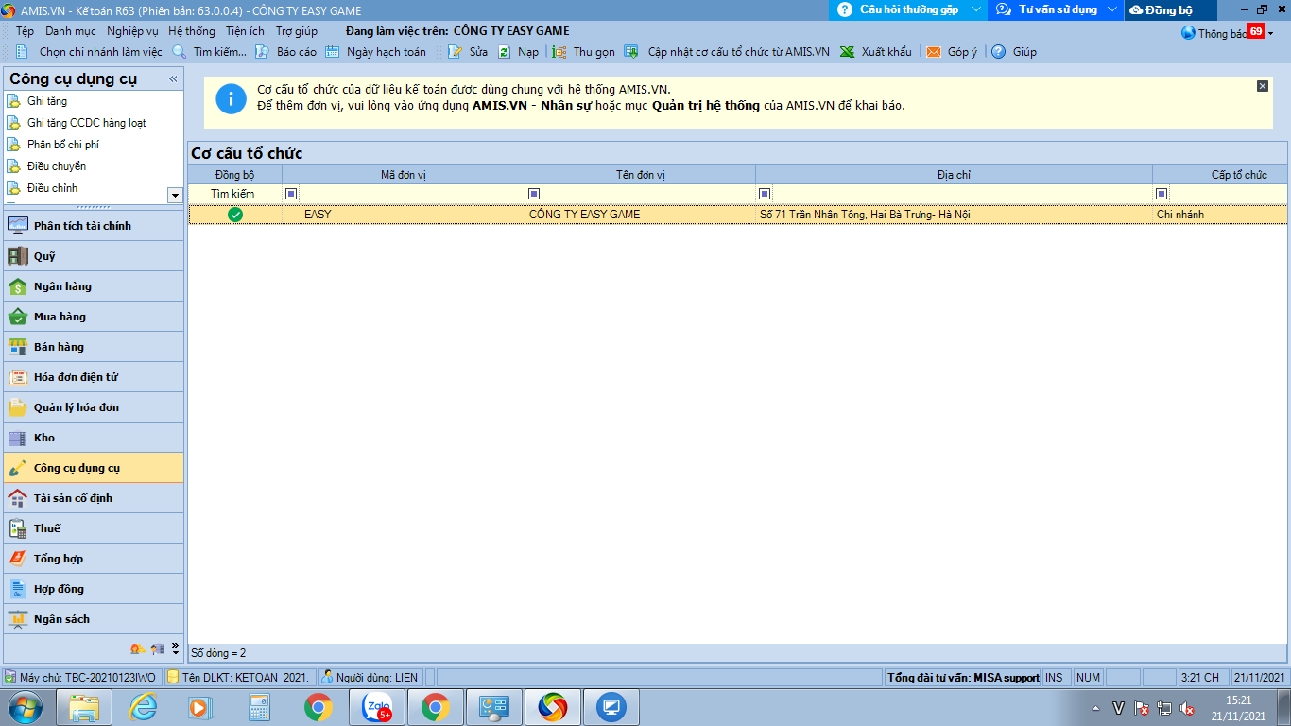This screenshot has height=726, width=1291.
Task: Sort by Mã đơn vị column header
Action: pos(404,175)
